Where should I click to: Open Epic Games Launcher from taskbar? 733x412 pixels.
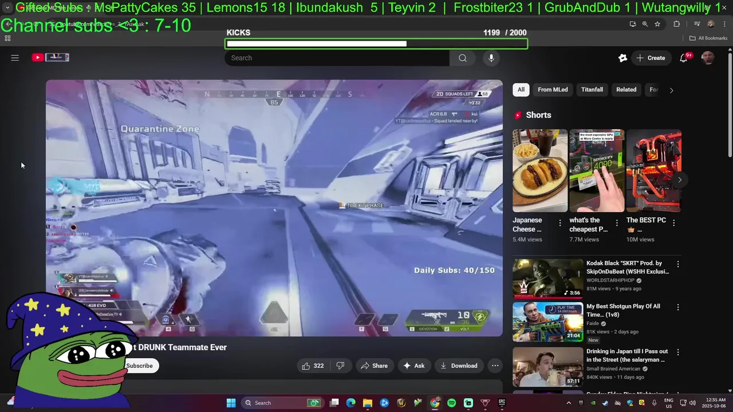tap(502, 403)
